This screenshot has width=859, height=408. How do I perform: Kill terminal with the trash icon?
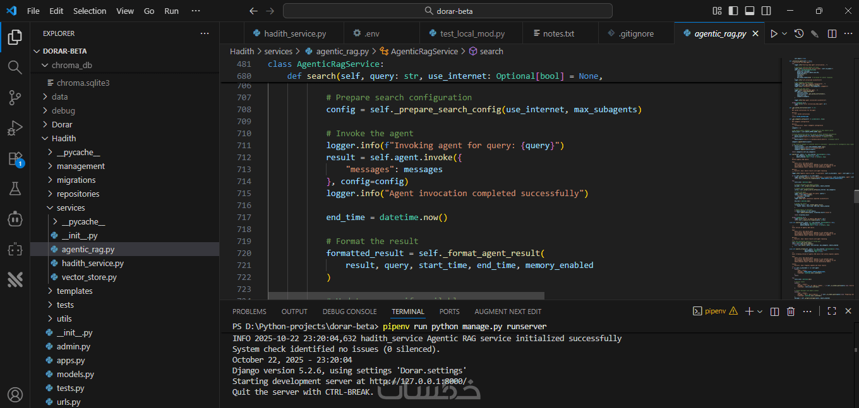(x=791, y=312)
